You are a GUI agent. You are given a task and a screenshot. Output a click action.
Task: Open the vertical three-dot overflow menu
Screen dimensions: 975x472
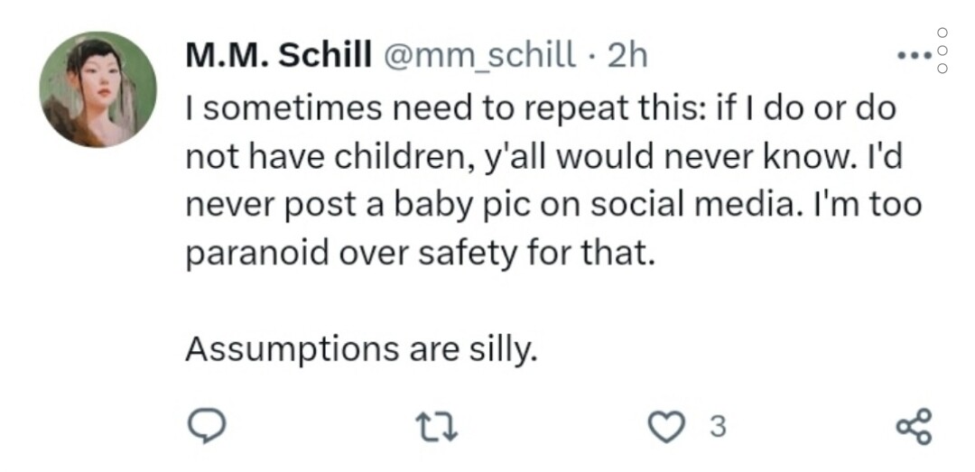tap(943, 50)
